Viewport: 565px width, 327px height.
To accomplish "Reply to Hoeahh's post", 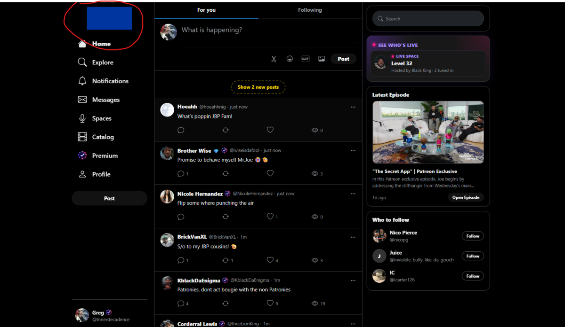I will (x=181, y=130).
